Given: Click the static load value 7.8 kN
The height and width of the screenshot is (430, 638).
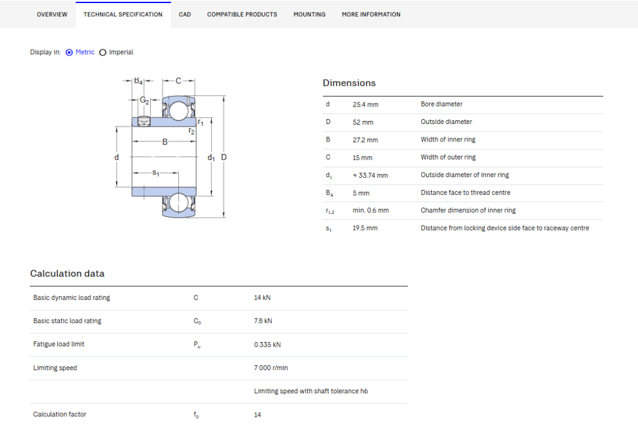Looking at the screenshot, I should pyautogui.click(x=264, y=321).
